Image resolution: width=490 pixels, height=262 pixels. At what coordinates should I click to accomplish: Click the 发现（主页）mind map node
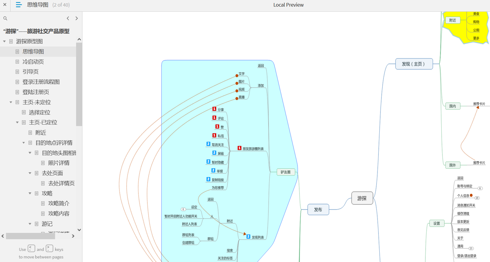[x=414, y=64]
